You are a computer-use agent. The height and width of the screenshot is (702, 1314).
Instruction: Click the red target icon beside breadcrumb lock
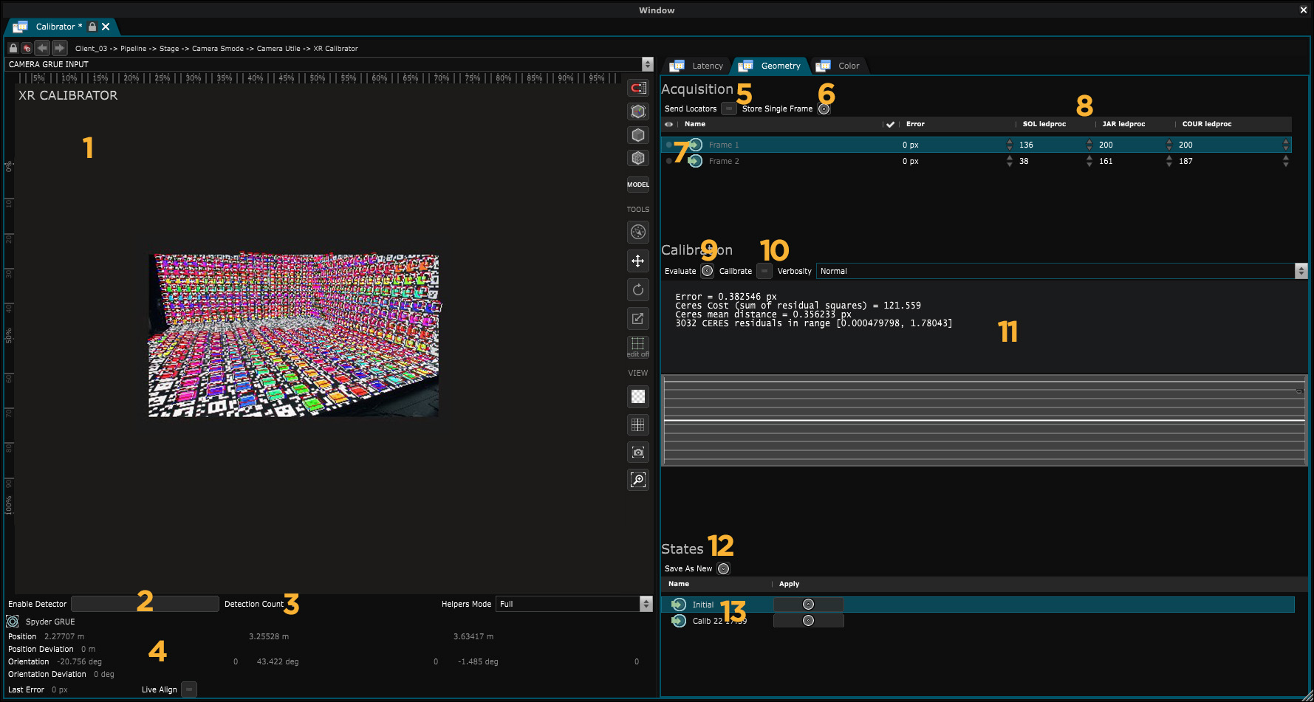[27, 48]
